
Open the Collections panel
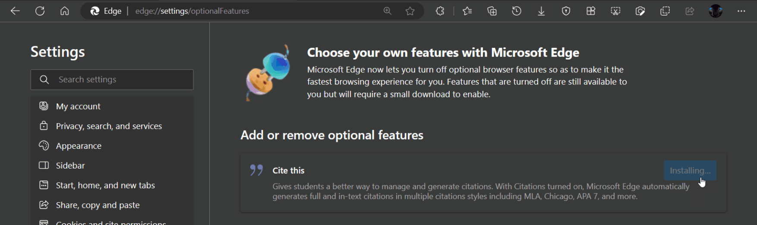(492, 11)
